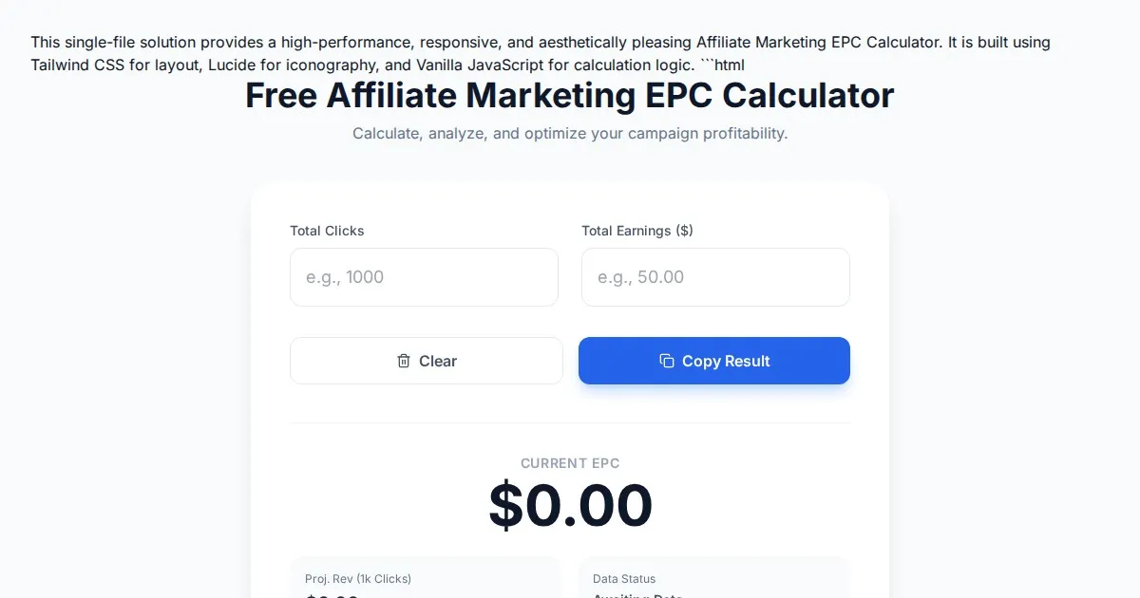Click the campaign profitability subtitle text
This screenshot has height=598, width=1140.
coord(570,134)
